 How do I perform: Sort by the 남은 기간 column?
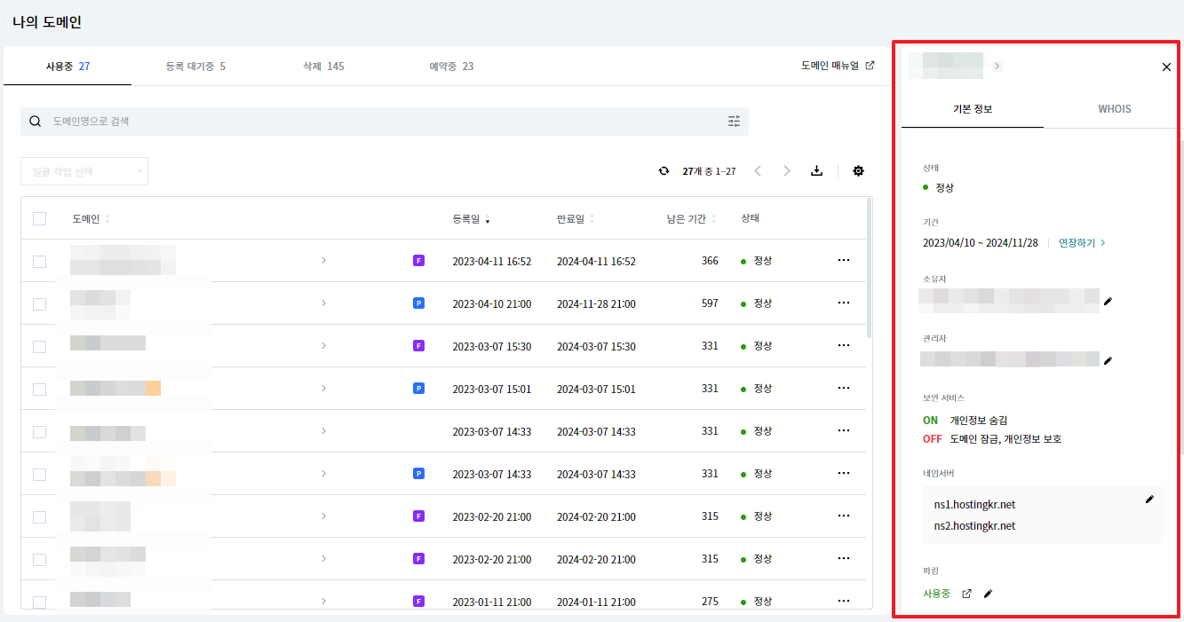tap(692, 219)
